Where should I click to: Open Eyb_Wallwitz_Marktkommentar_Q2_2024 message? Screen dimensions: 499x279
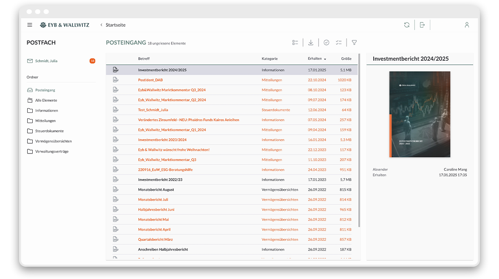(x=172, y=100)
